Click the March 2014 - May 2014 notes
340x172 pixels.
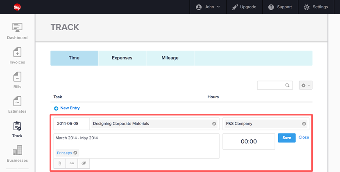pyautogui.click(x=77, y=138)
